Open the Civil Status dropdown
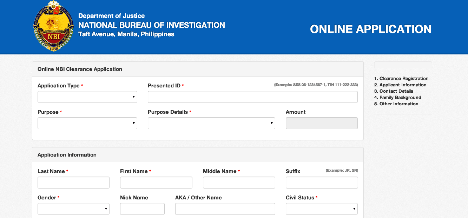The height and width of the screenshot is (218, 468). coord(321,209)
